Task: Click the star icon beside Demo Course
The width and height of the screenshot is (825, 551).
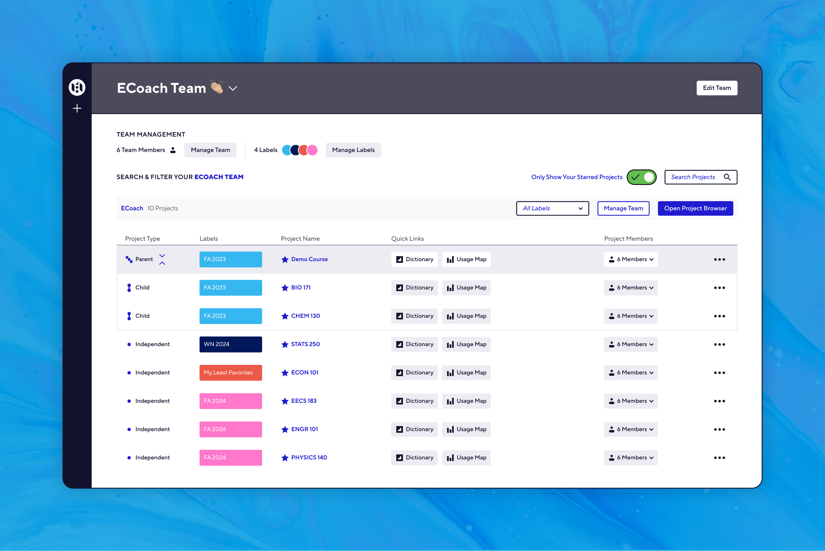Action: pyautogui.click(x=284, y=259)
